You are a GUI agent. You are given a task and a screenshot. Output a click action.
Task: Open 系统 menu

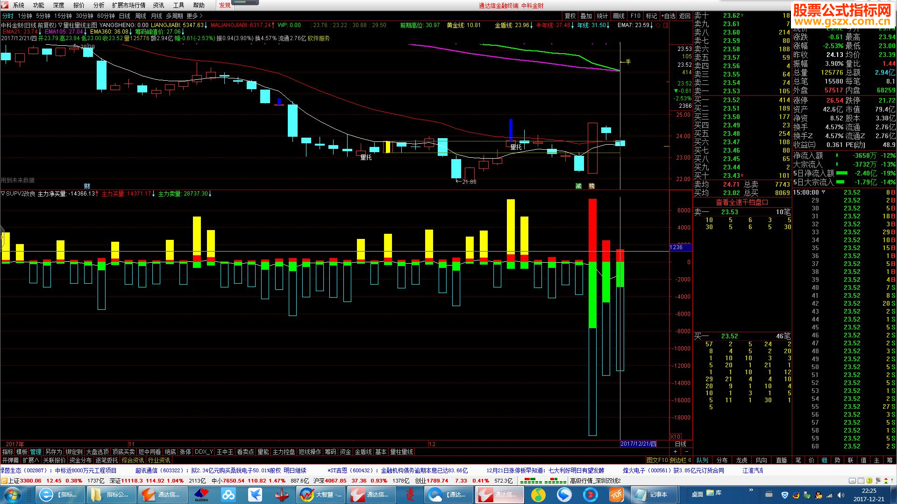tap(18, 5)
